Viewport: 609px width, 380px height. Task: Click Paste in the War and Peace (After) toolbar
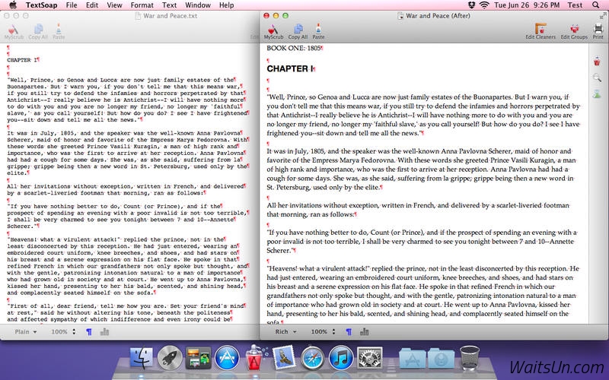(318, 31)
